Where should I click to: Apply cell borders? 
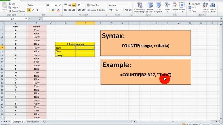point(45,10)
